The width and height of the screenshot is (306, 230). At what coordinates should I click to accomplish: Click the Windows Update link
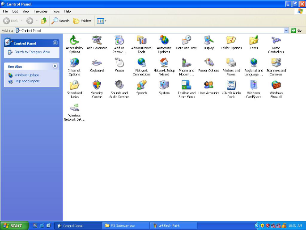[x=26, y=75]
